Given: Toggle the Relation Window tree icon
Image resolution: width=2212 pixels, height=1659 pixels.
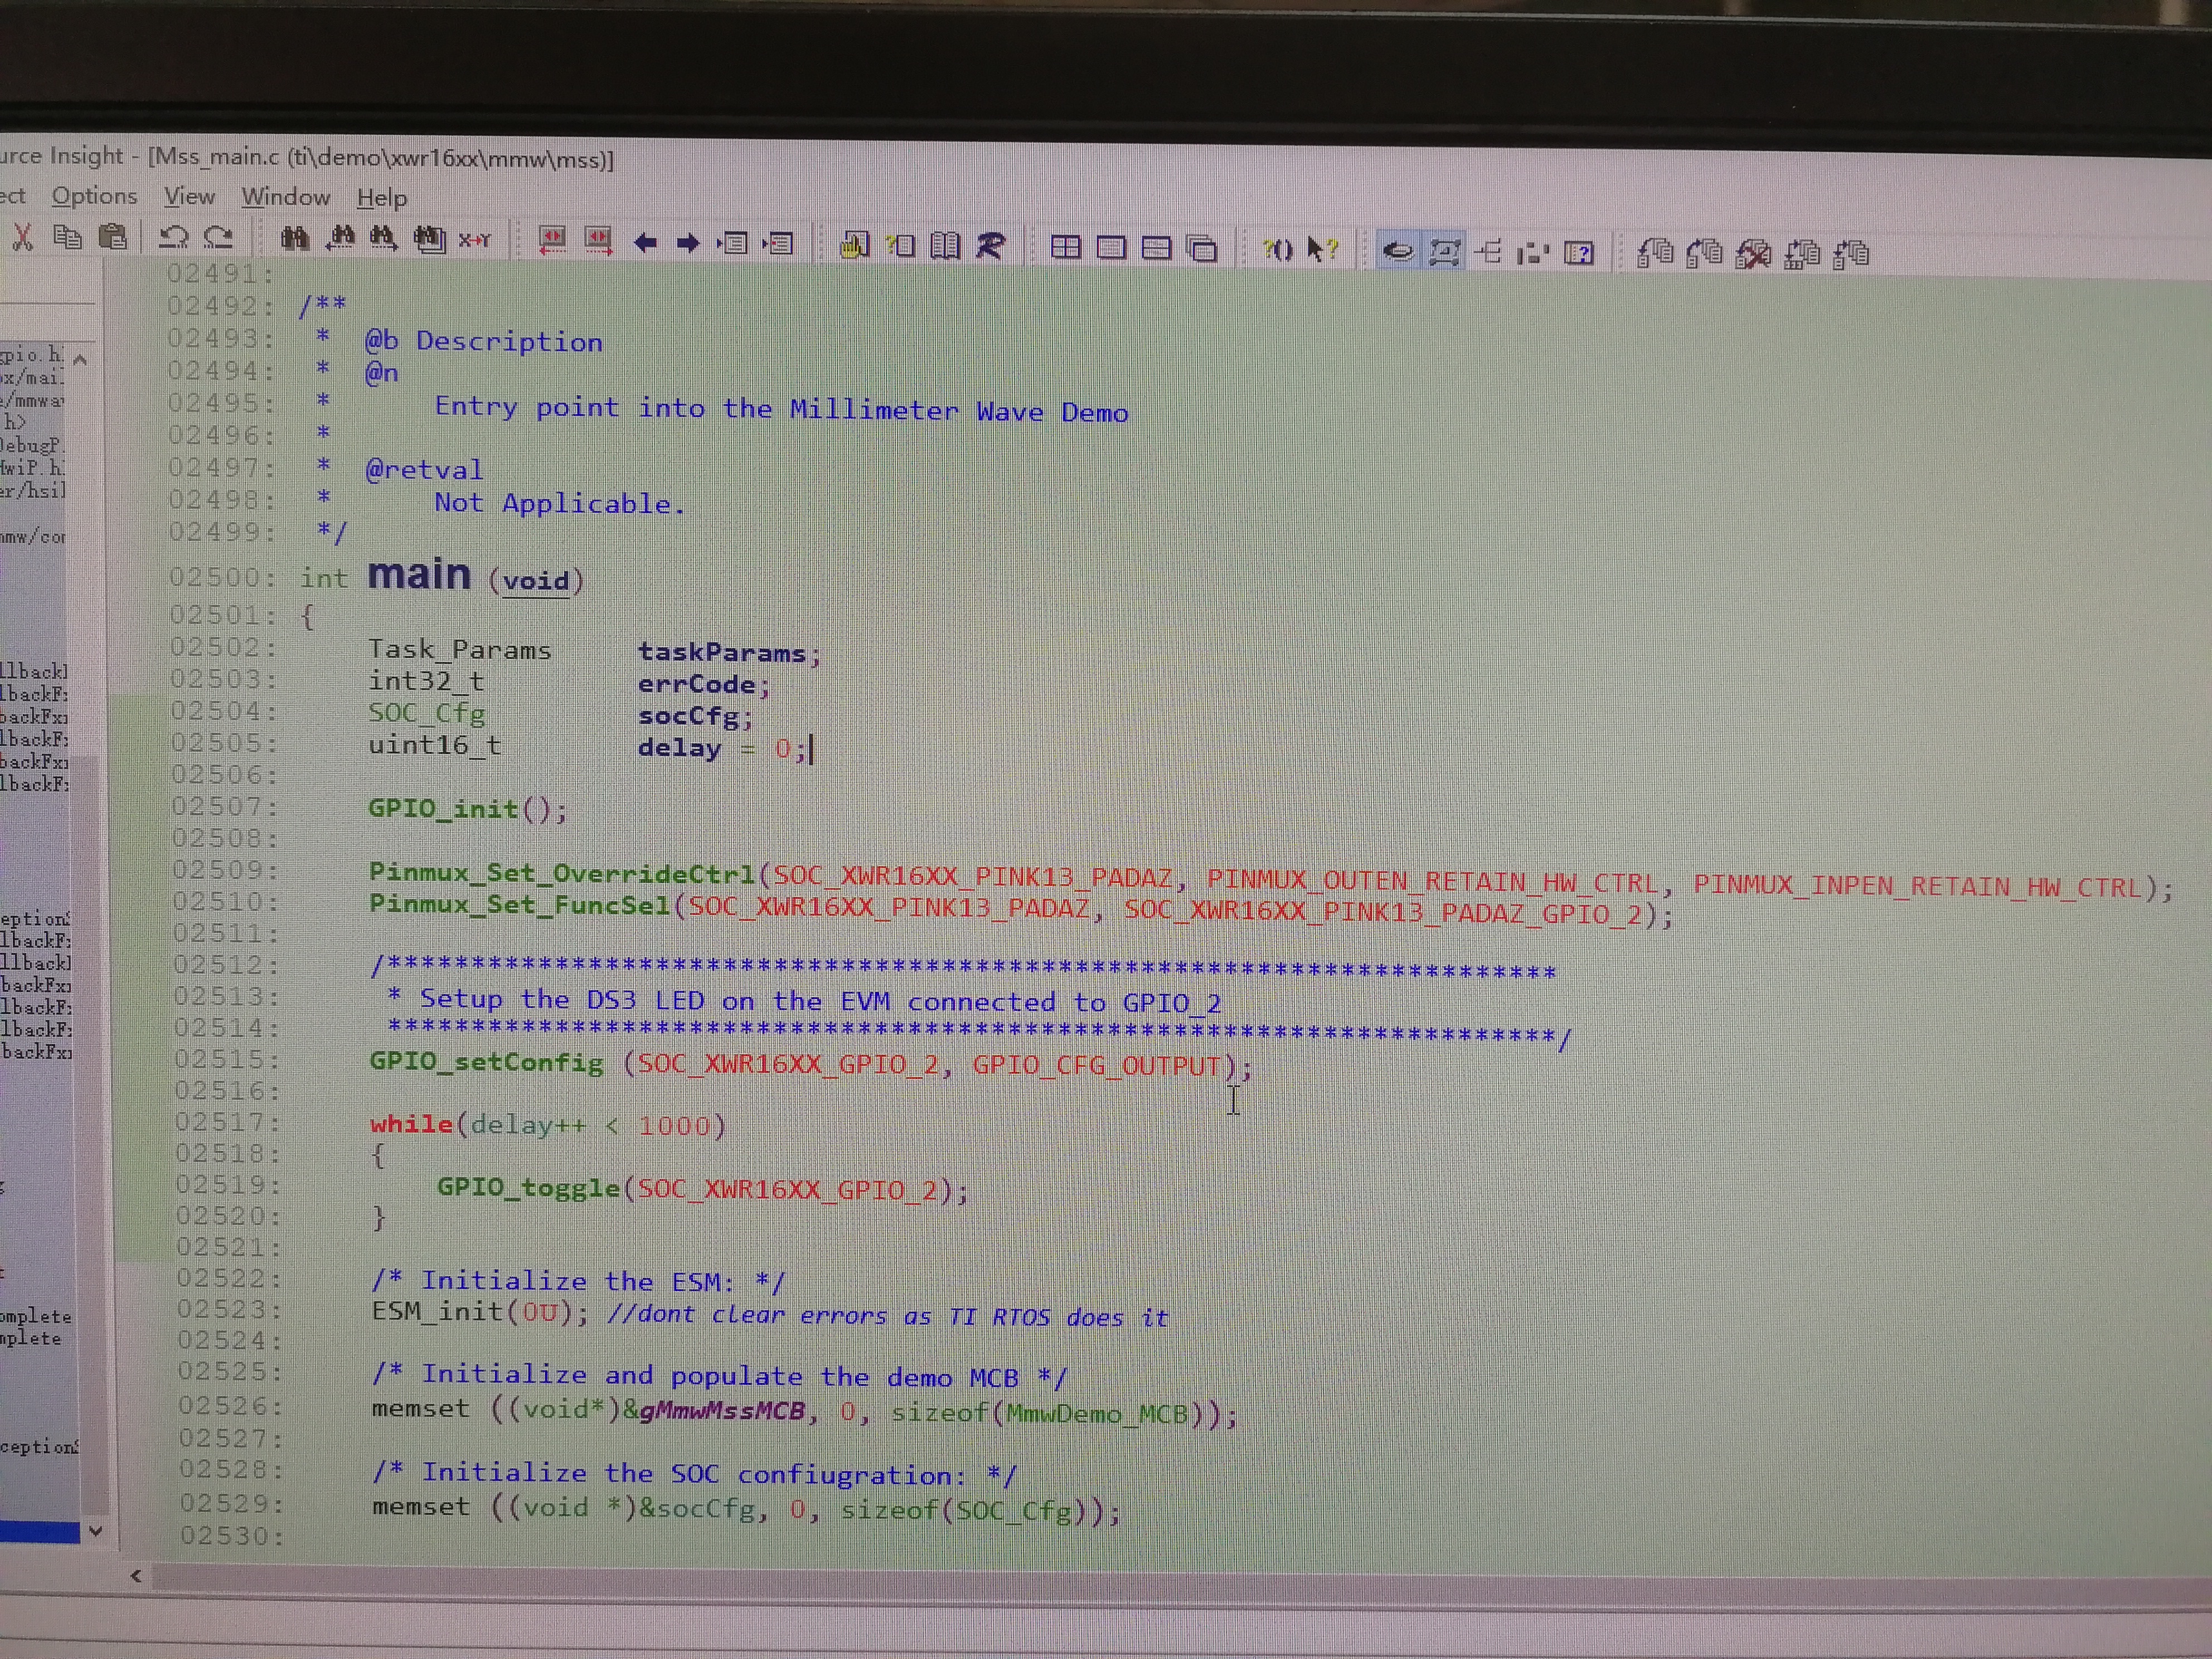Looking at the screenshot, I should [1489, 252].
